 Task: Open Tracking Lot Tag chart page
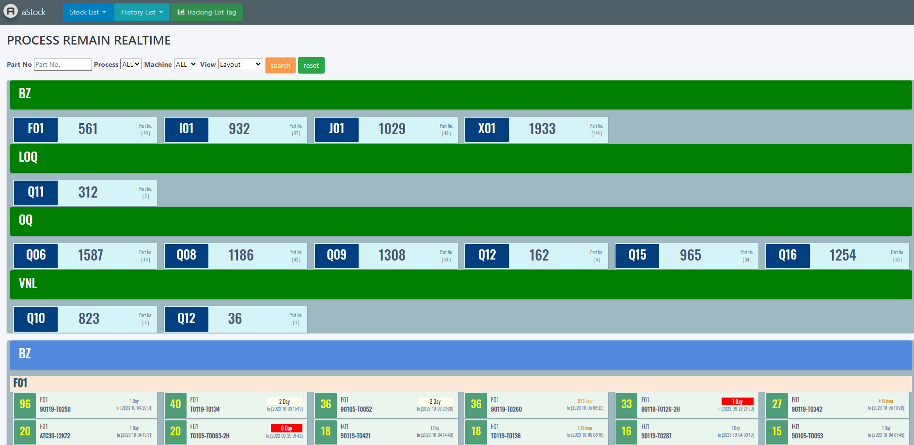[x=207, y=12]
